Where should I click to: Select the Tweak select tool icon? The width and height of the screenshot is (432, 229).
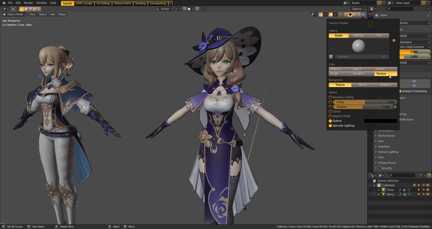click(13, 9)
